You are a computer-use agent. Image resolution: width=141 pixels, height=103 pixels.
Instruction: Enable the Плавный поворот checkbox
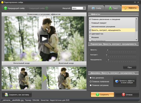pos(90,23)
